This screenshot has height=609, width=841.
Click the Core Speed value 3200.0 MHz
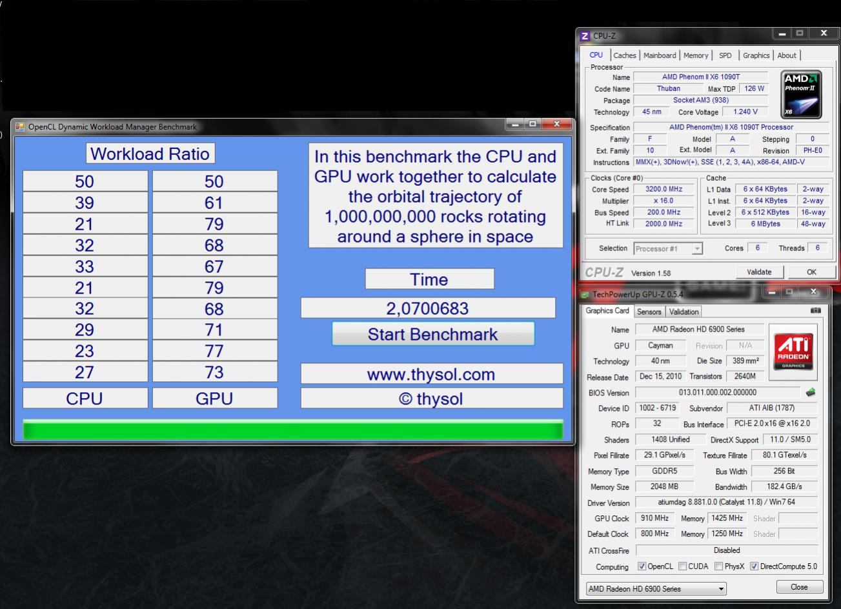point(664,189)
